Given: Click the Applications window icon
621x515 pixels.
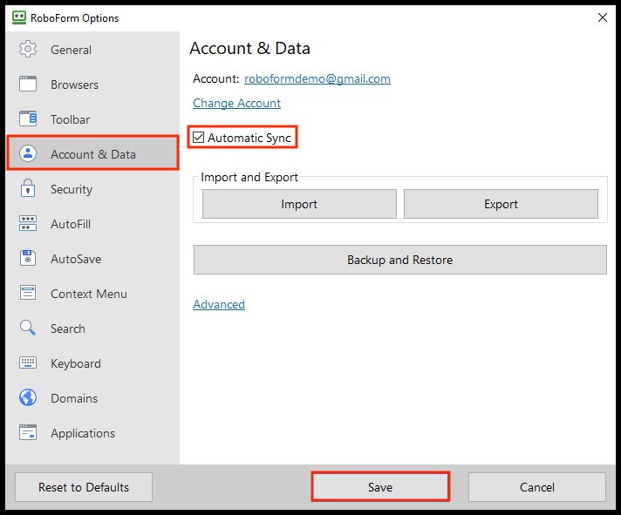Looking at the screenshot, I should point(28,432).
